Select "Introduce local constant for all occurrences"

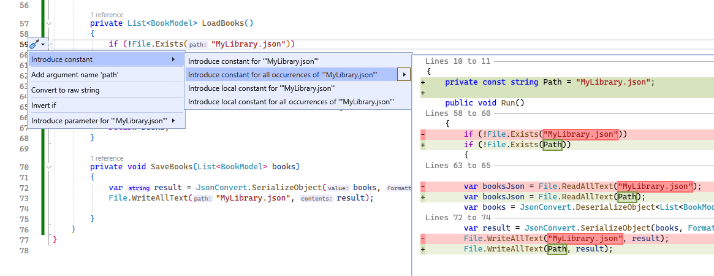coord(291,102)
